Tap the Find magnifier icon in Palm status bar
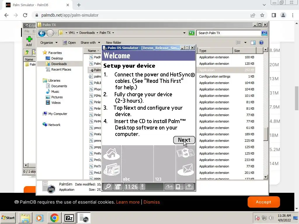299x224 pixels. [108, 187]
